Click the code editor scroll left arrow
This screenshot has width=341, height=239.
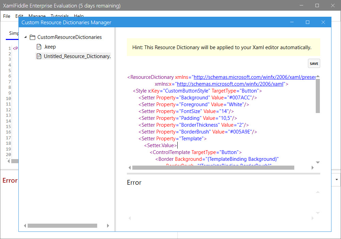130,168
